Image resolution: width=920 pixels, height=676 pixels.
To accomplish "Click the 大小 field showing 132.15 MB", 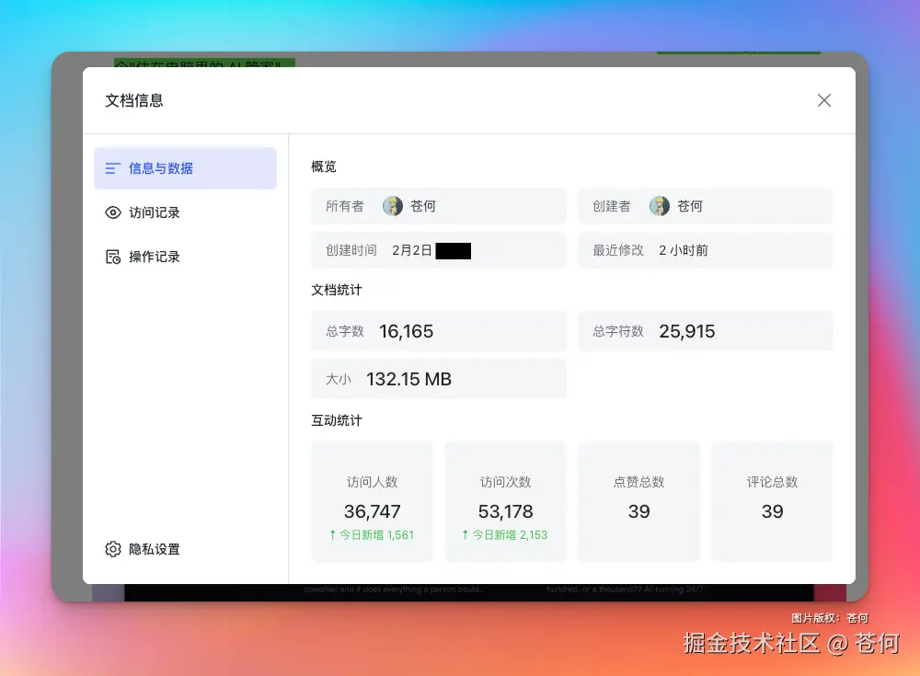I will pyautogui.click(x=438, y=378).
